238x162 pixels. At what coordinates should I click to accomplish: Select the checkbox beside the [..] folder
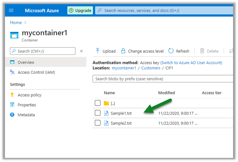click(97, 103)
